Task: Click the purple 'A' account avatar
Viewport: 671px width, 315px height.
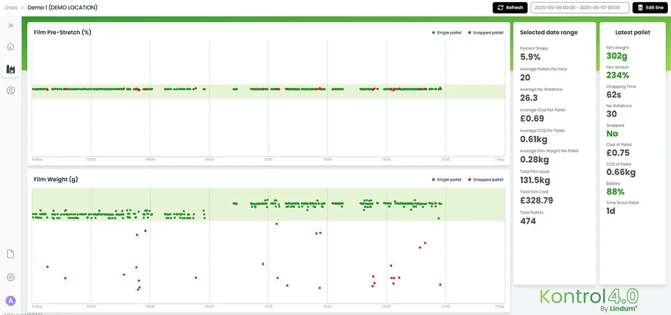Action: pos(11,301)
